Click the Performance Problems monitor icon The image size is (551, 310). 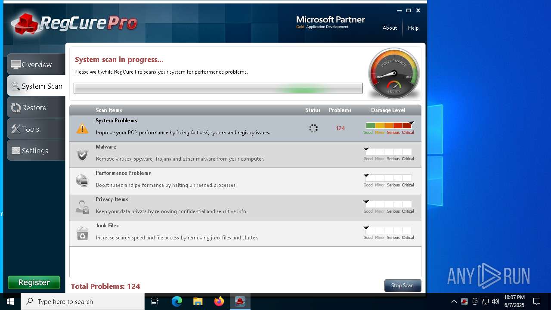click(82, 180)
